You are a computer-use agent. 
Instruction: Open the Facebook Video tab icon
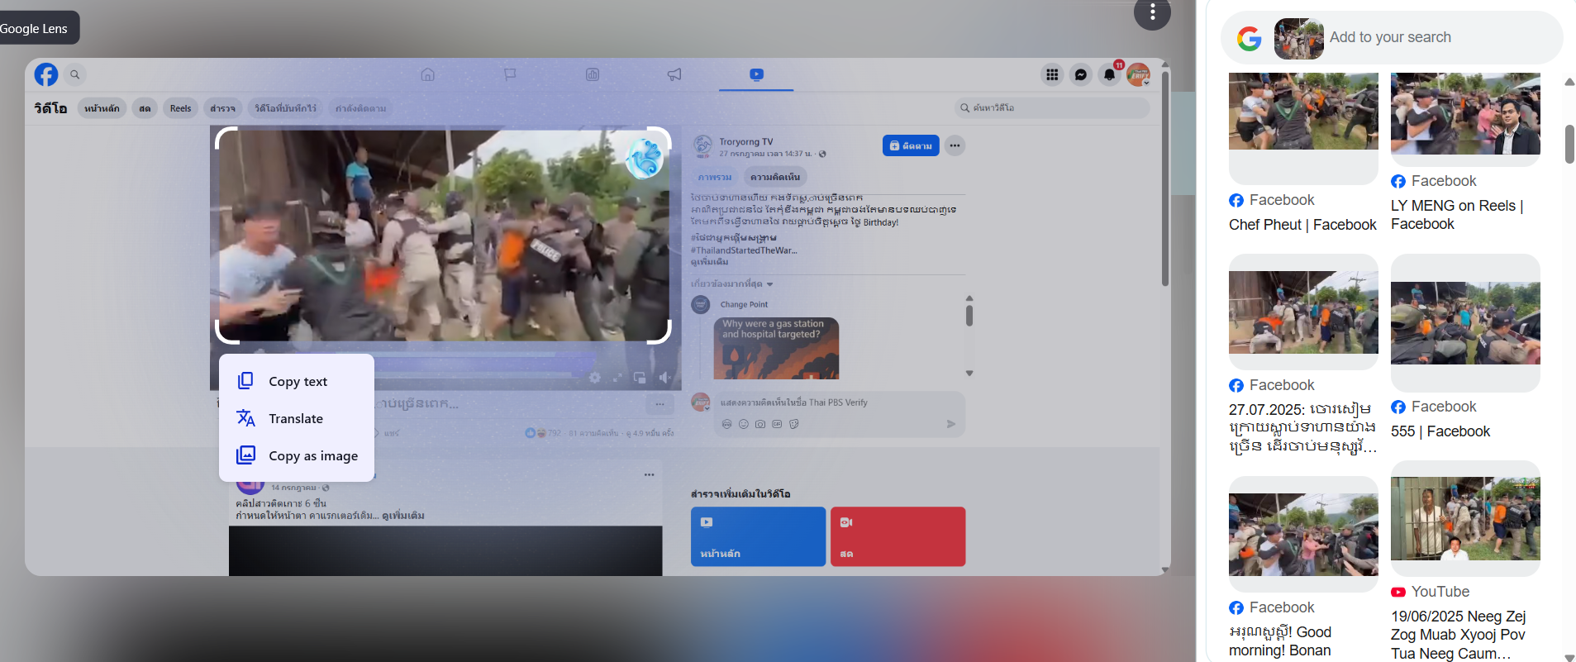[756, 74]
